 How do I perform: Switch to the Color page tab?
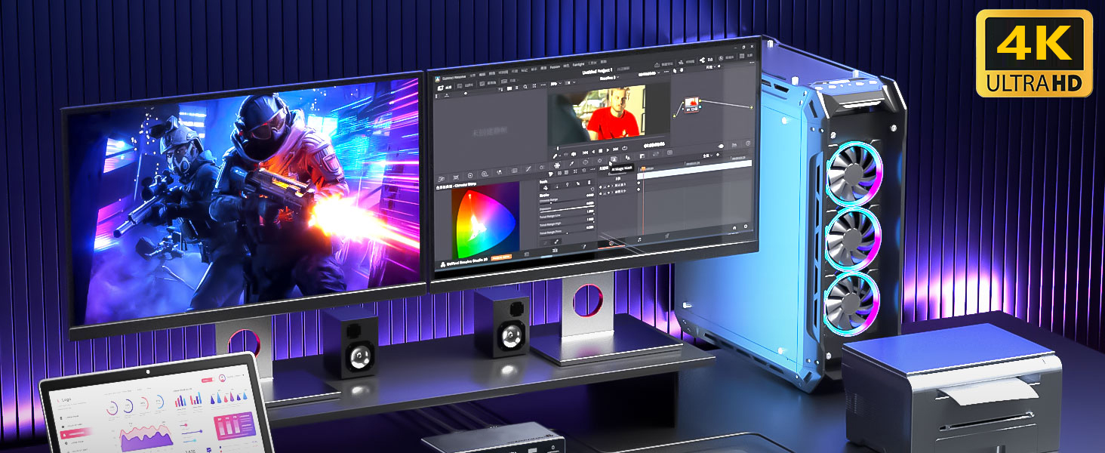point(611,243)
